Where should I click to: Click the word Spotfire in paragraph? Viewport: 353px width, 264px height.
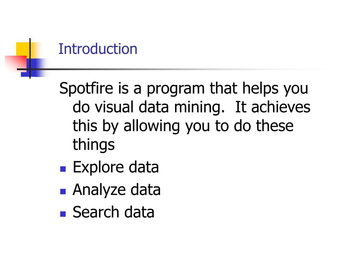pyautogui.click(x=86, y=88)
